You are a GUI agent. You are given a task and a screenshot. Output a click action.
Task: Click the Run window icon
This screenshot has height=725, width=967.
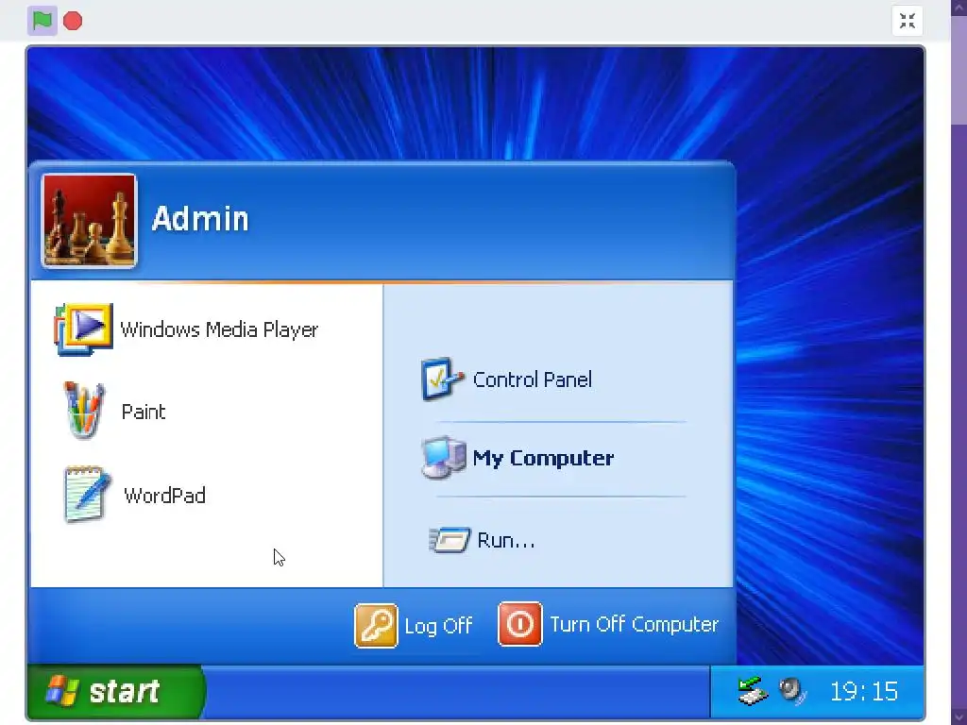click(x=450, y=540)
